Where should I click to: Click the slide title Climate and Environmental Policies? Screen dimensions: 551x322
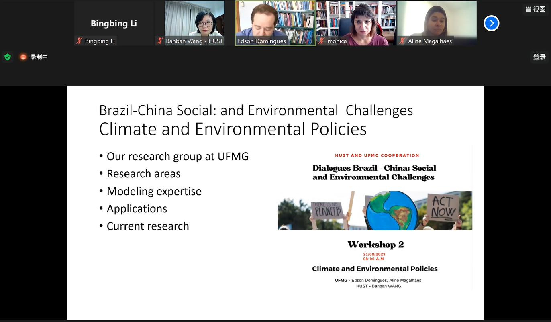click(x=233, y=129)
